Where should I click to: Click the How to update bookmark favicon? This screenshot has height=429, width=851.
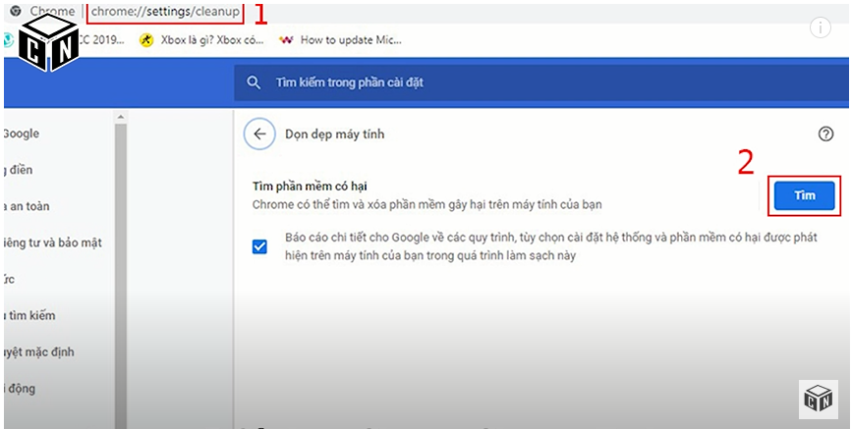pos(286,39)
